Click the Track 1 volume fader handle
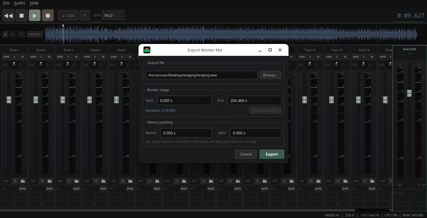This screenshot has height=218, width=427. [x=9, y=100]
